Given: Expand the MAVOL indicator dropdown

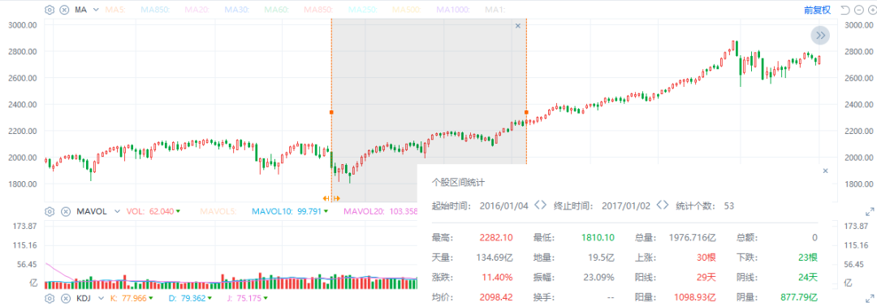Looking at the screenshot, I should (117, 211).
